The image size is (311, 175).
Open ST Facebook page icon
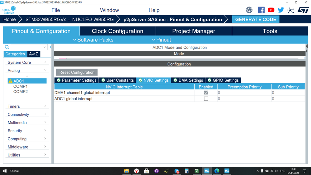point(261,10)
